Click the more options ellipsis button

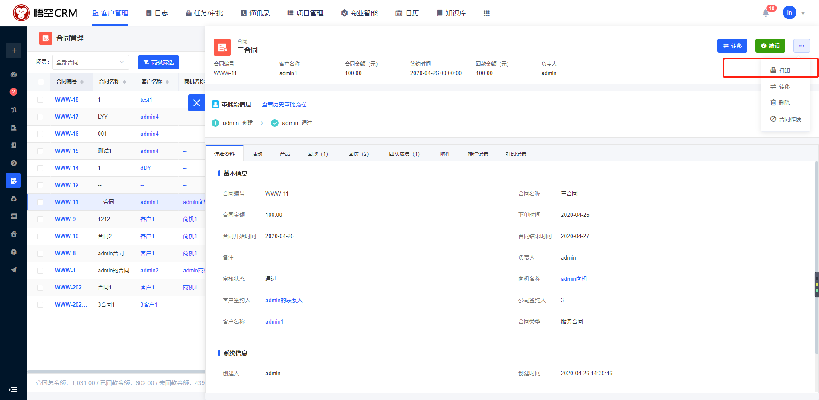802,46
